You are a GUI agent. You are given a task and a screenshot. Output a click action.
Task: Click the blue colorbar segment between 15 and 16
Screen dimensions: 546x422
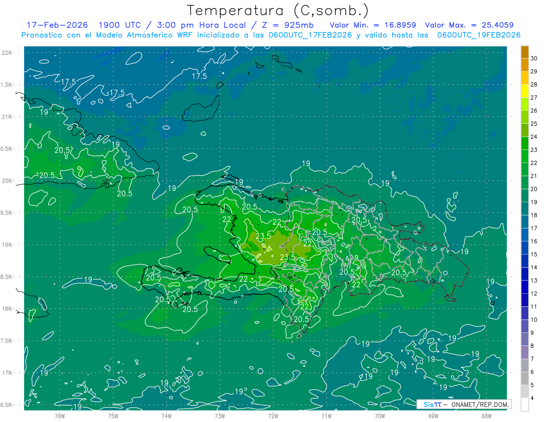pyautogui.click(x=525, y=248)
